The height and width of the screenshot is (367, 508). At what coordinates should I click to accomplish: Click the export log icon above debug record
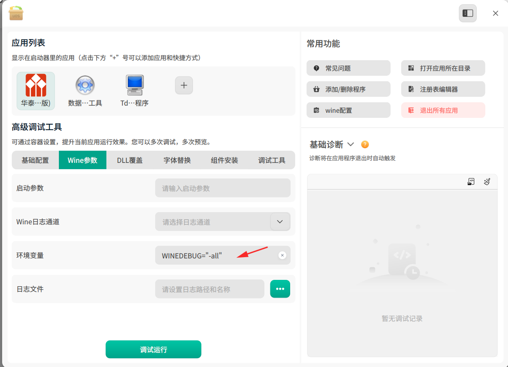click(471, 182)
